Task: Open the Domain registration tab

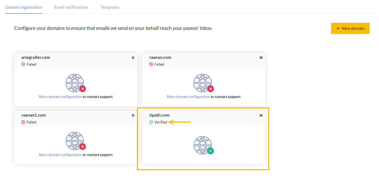Action: pos(24,7)
